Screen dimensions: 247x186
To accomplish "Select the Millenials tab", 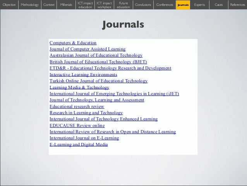I will tap(66, 5).
